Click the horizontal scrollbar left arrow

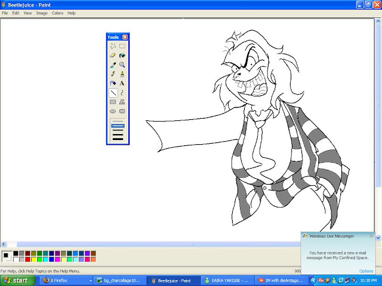tap(4, 244)
